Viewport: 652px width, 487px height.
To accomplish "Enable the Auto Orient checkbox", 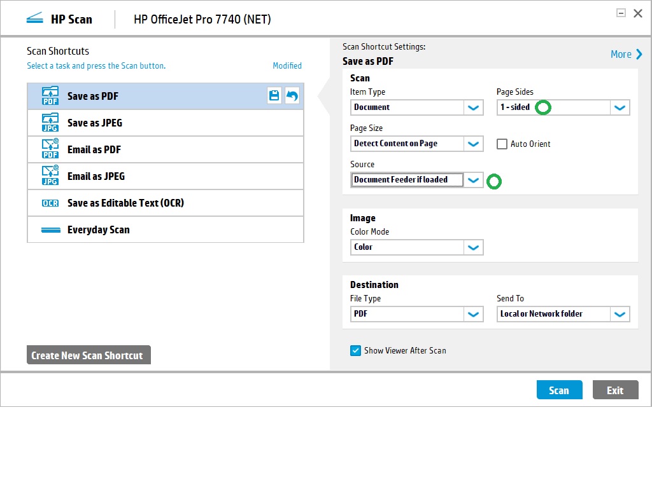I will tap(502, 144).
